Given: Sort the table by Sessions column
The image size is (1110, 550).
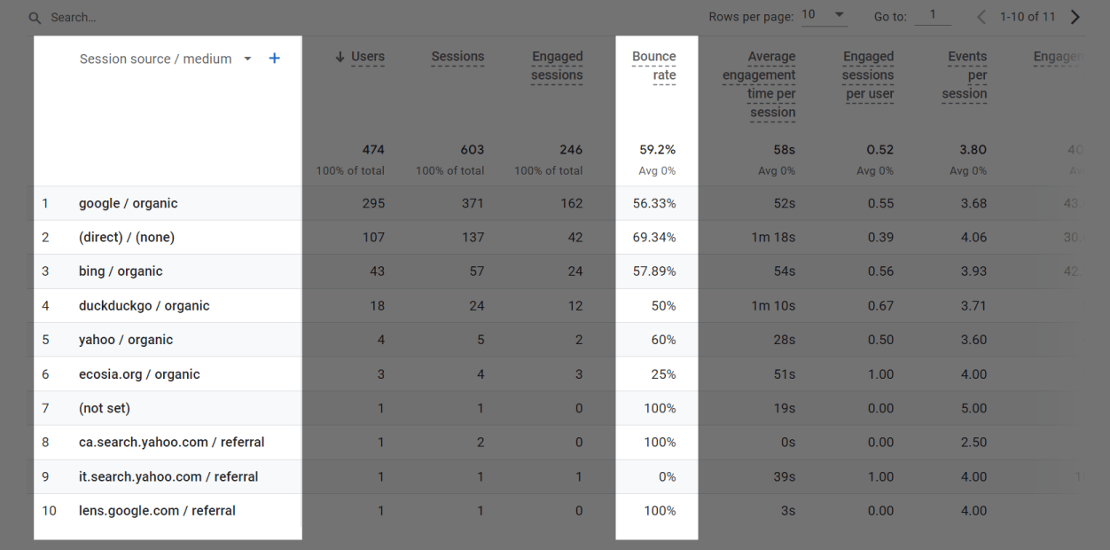Looking at the screenshot, I should (457, 57).
